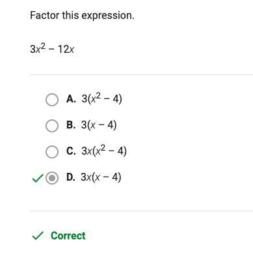The image size is (253, 255).
Task: Click the bold 'C.' option letter
Action: pyautogui.click(x=71, y=151)
